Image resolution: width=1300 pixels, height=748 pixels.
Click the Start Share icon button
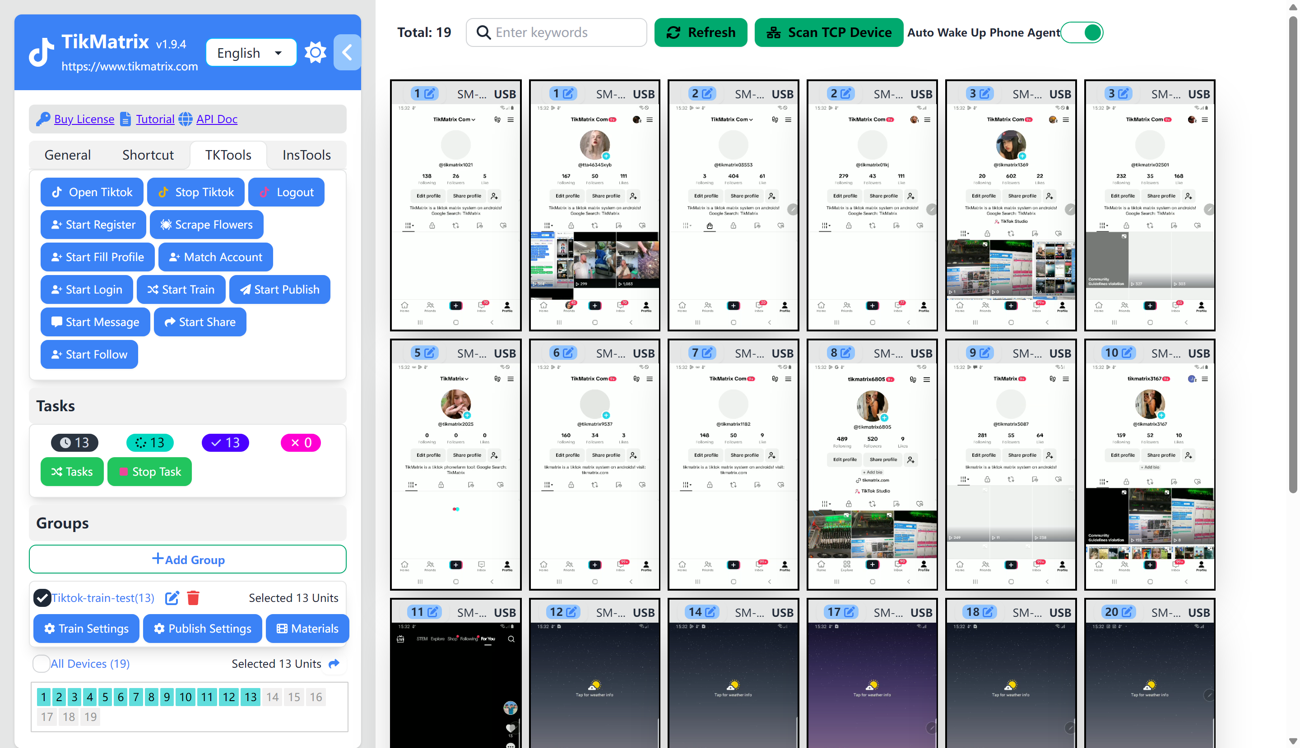coord(199,322)
